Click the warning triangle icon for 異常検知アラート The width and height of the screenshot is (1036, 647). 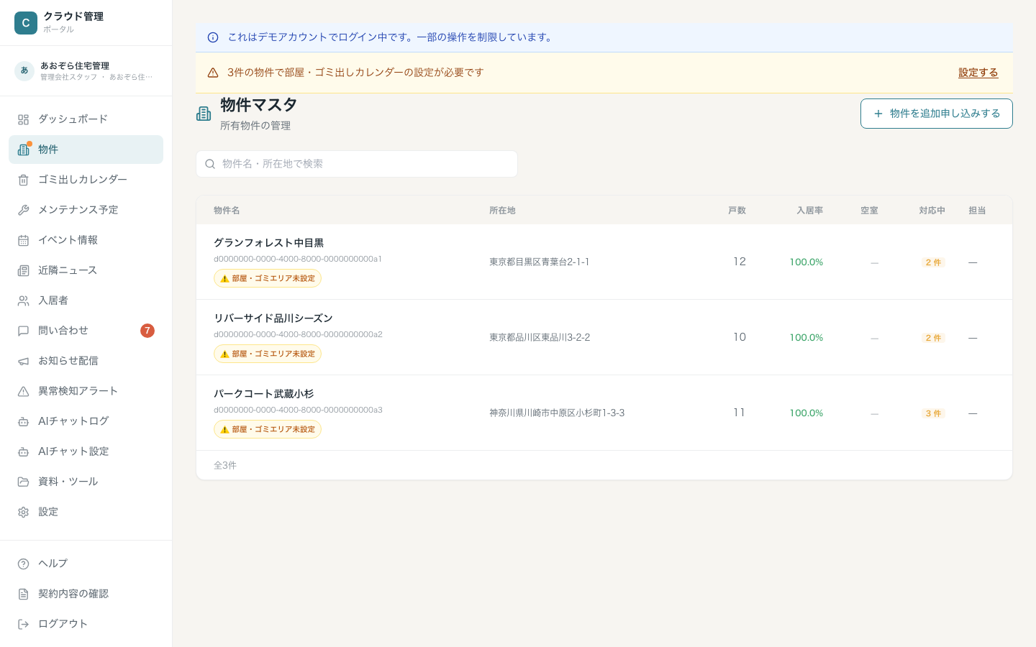point(23,391)
